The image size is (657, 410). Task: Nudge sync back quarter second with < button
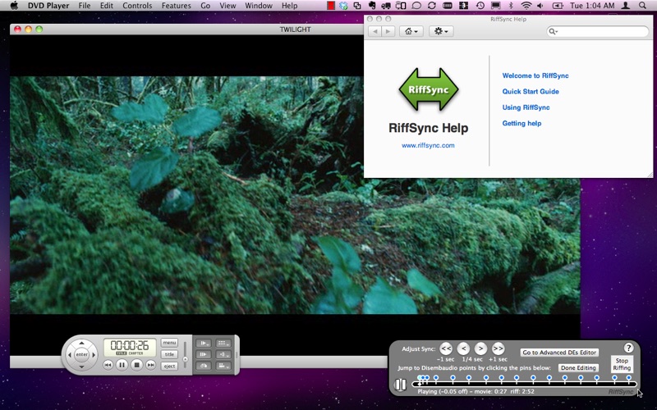(x=463, y=348)
